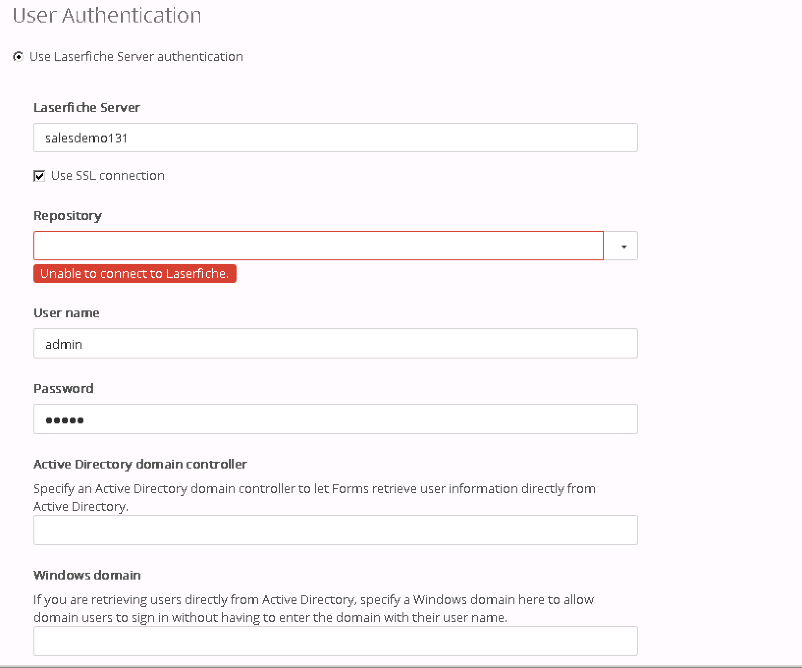Click the 'If you are retrieving users' description
The height and width of the screenshot is (668, 802).
click(314, 609)
